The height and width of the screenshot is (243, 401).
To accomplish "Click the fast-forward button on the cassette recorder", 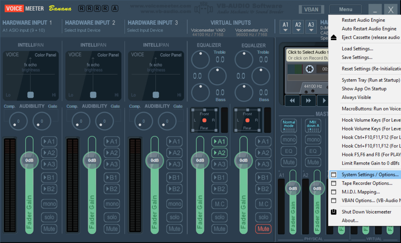I will (x=308, y=101).
